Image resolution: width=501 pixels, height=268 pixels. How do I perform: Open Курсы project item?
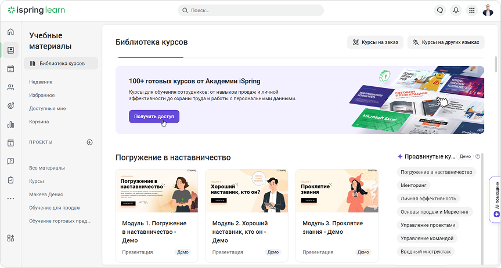(x=37, y=181)
